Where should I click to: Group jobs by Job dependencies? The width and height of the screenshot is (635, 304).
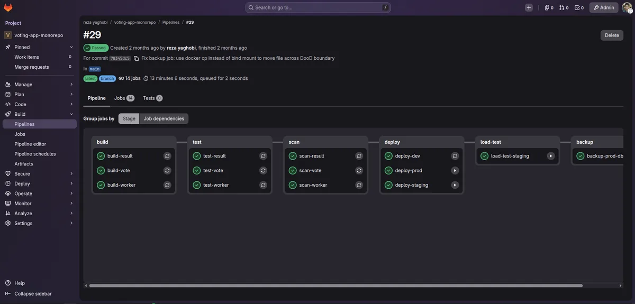(164, 118)
